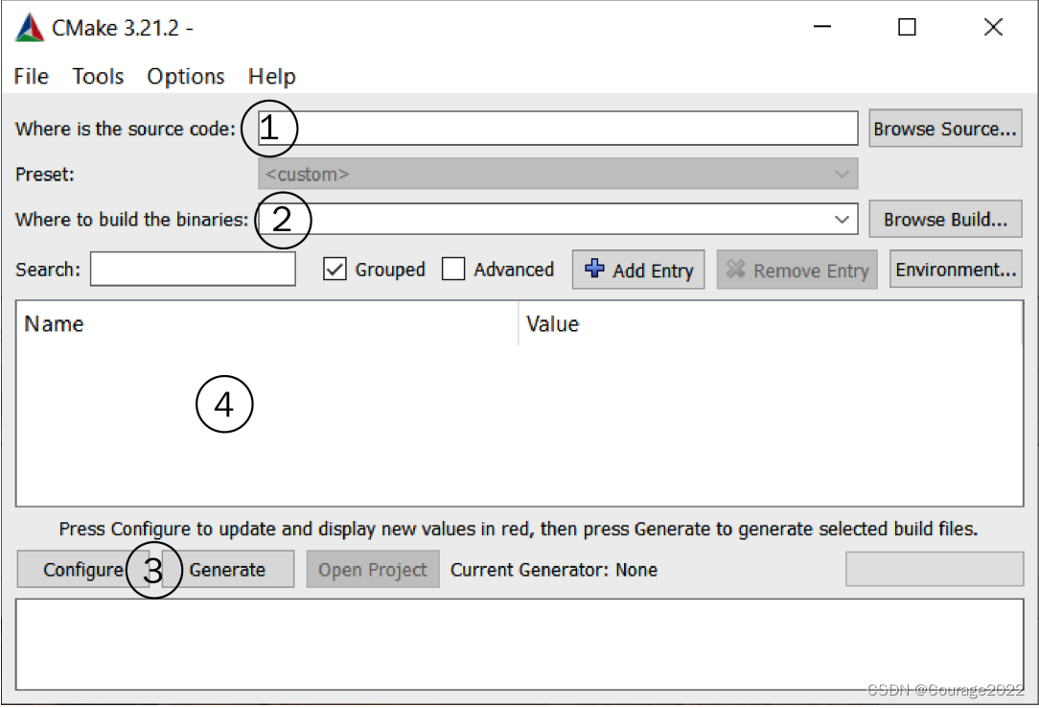Viewport: 1039px width, 708px height.
Task: Click Browse Build button
Action: coord(945,220)
